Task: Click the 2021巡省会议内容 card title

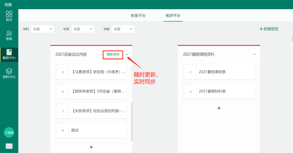Action: pos(71,55)
